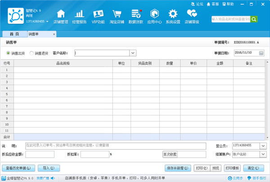The height and width of the screenshot is (182, 270).
Task: Expand the 客户名称 dropdown list
Action: click(133, 53)
